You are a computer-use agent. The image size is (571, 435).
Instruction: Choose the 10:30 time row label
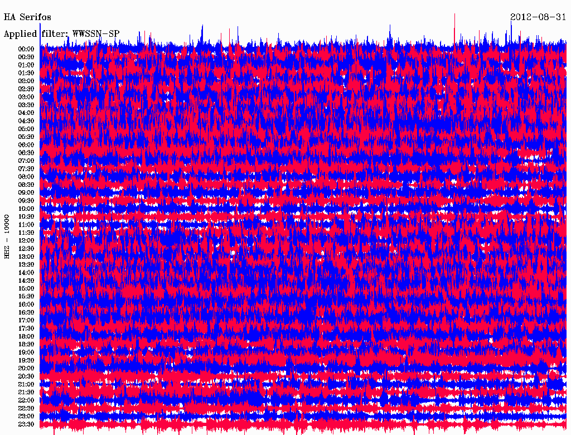(x=26, y=216)
